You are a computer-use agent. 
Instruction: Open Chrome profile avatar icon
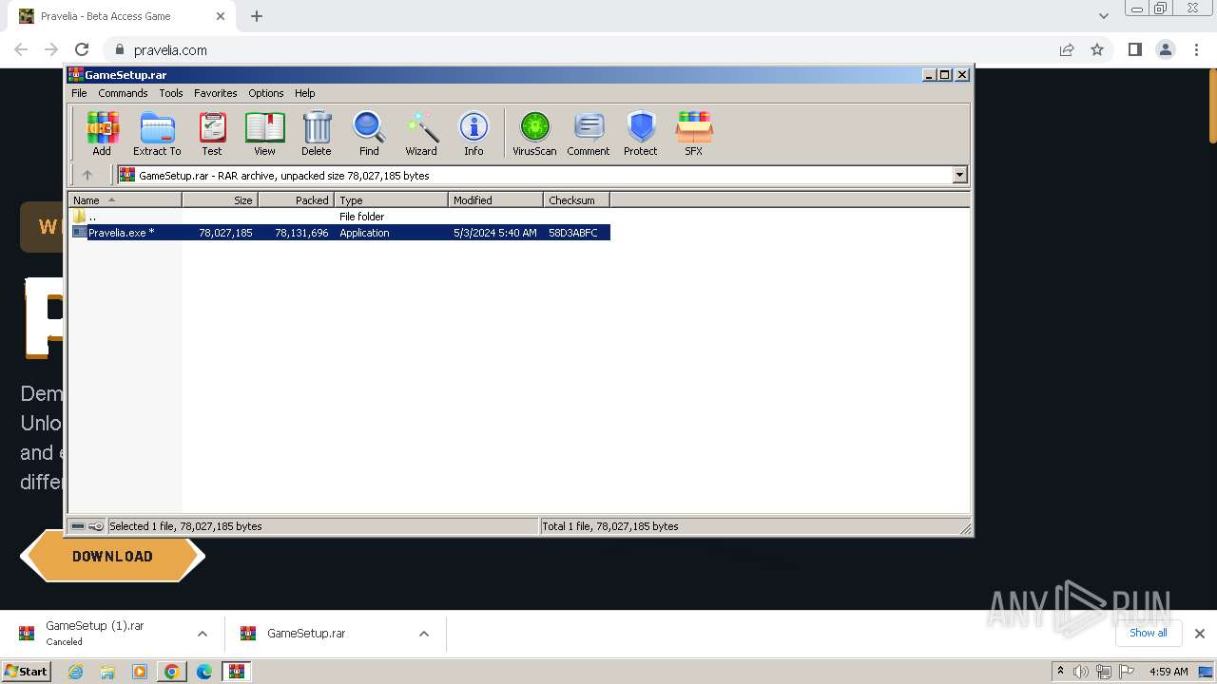tap(1165, 49)
